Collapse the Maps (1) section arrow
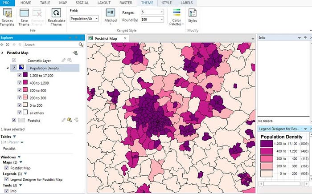The width and height of the screenshot is (312, 194). pyautogui.click(x=21, y=162)
